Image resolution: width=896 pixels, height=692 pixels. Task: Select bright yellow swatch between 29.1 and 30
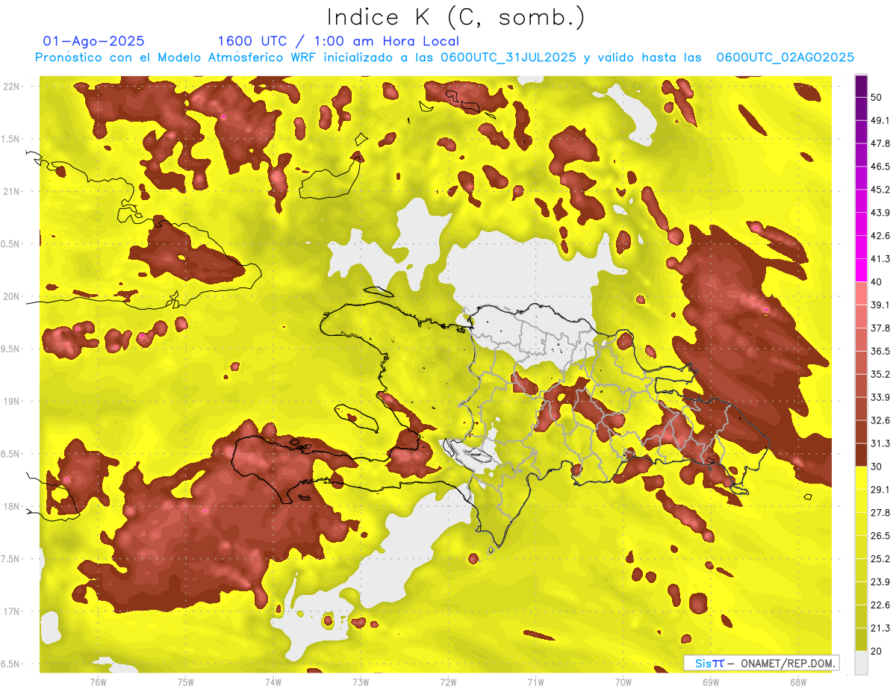tap(861, 478)
